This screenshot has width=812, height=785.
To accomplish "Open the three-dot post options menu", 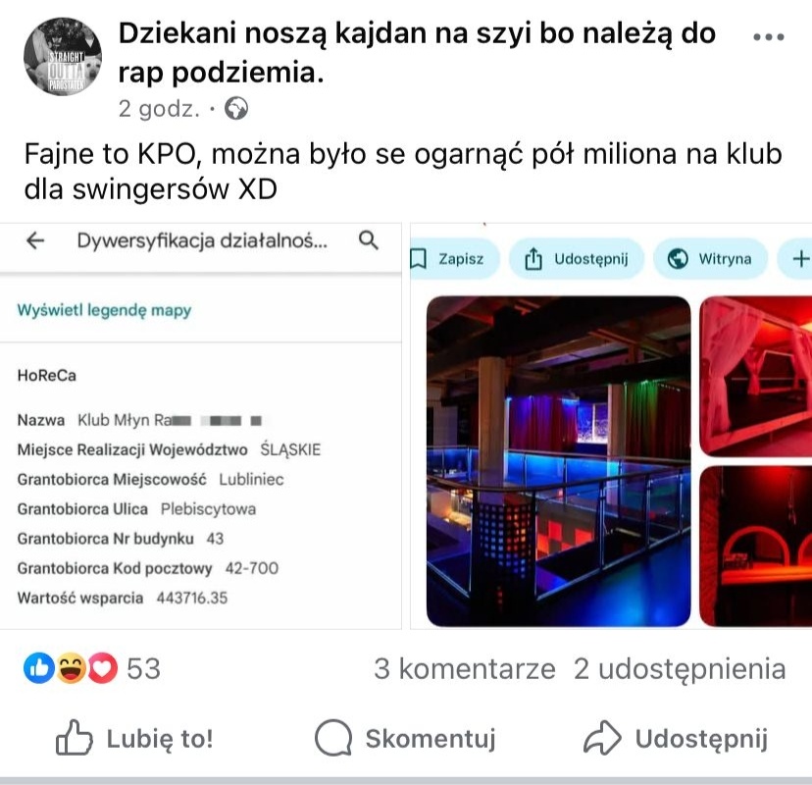I will pyautogui.click(x=769, y=37).
